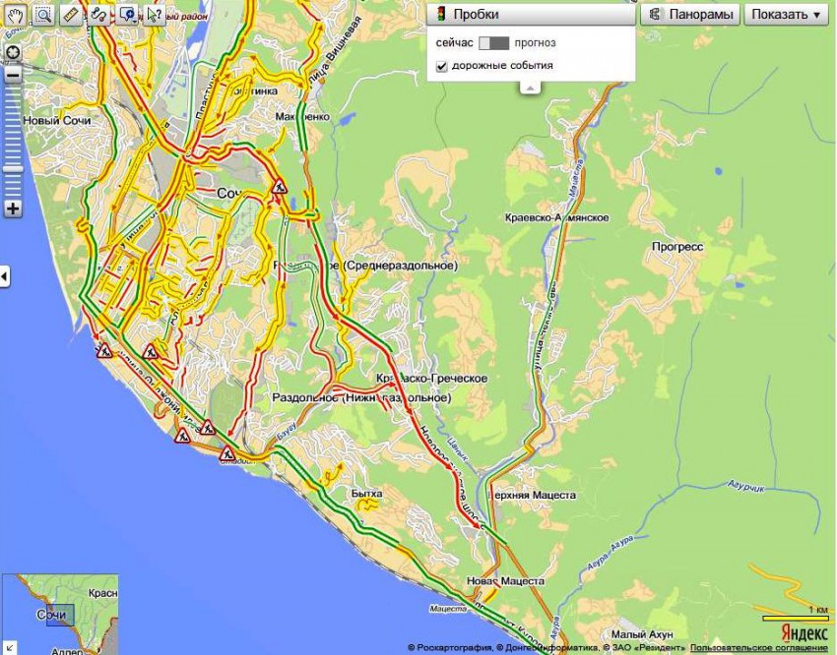Open the Показать dropdown menu
The image size is (837, 655).
pyautogui.click(x=786, y=15)
